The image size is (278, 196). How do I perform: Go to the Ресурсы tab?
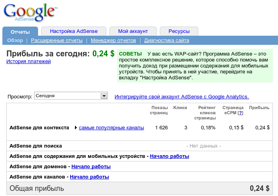coord(179,31)
